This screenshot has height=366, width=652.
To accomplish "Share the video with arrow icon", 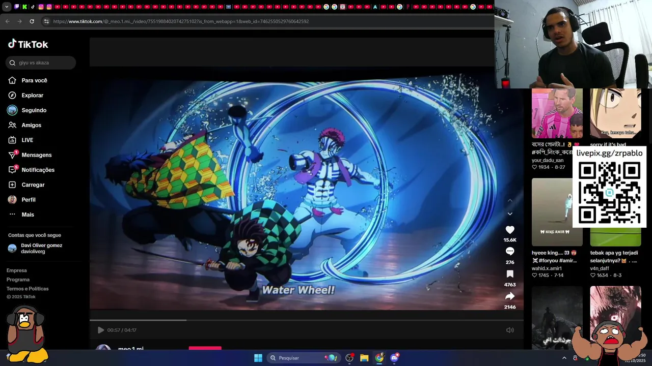I will [510, 296].
